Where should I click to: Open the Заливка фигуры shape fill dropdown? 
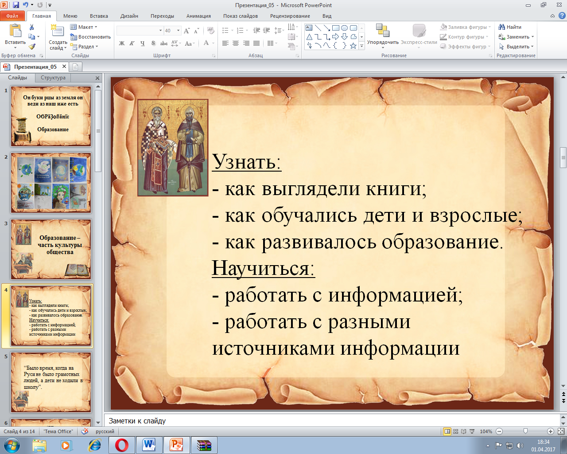point(466,27)
